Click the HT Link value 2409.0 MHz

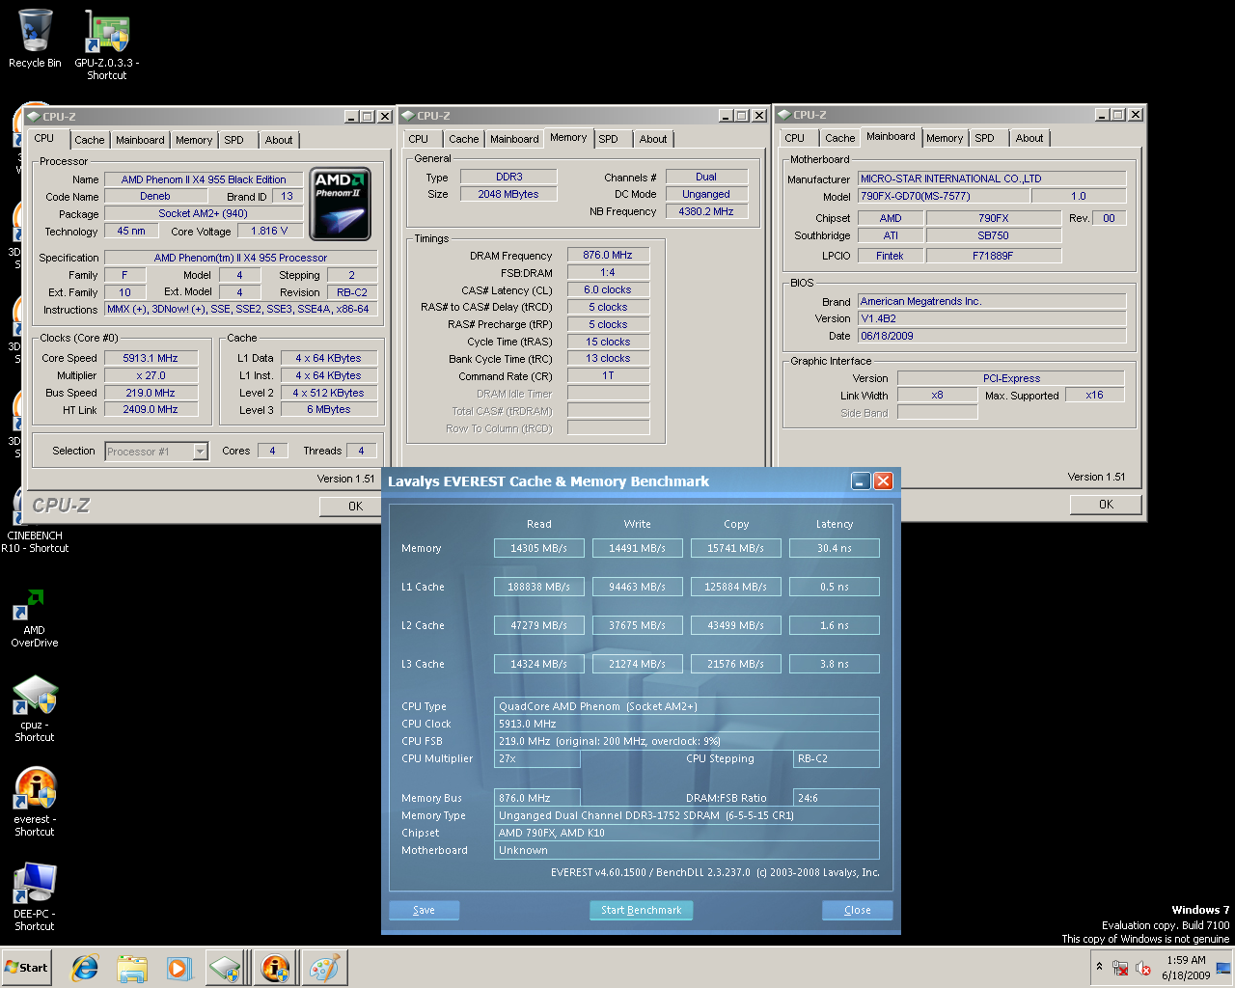pyautogui.click(x=151, y=409)
